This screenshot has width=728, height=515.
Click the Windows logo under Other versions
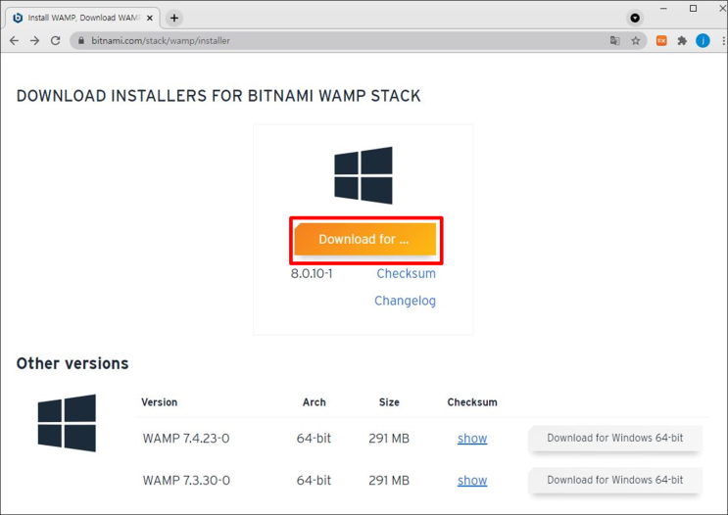(67, 423)
